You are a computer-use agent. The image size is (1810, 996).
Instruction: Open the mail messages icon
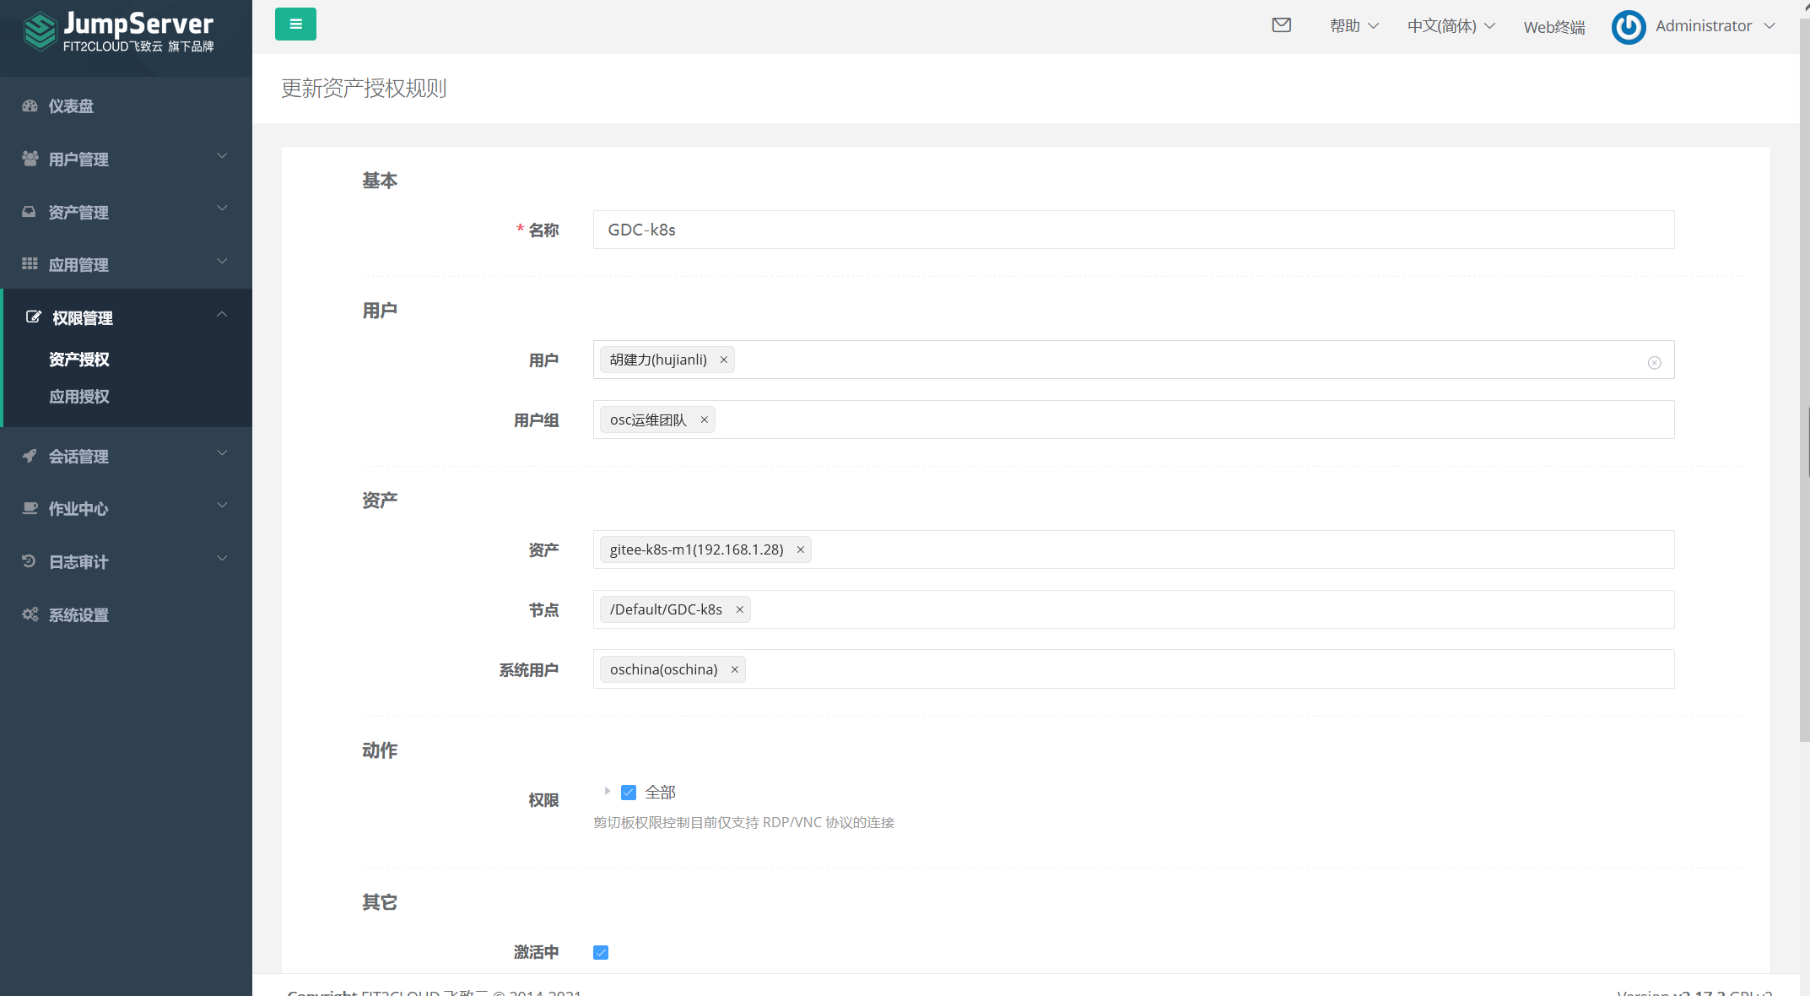(x=1282, y=25)
